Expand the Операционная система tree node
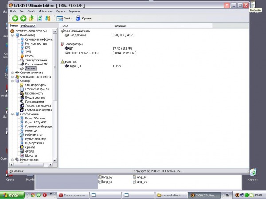This screenshot has height=199, width=266. pyautogui.click(x=12, y=77)
